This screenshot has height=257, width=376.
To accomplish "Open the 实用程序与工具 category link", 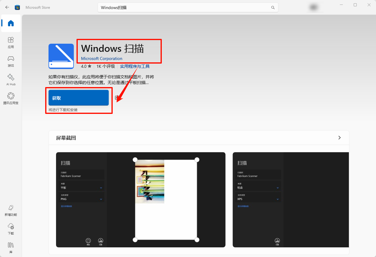I will pos(135,66).
